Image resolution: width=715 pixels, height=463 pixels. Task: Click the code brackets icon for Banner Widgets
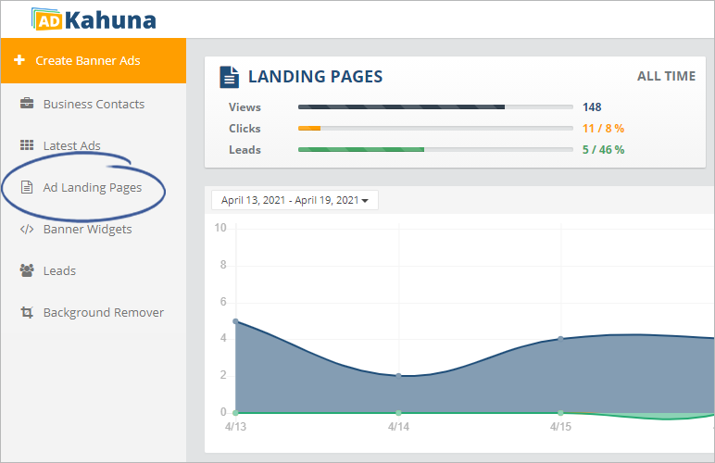point(27,229)
